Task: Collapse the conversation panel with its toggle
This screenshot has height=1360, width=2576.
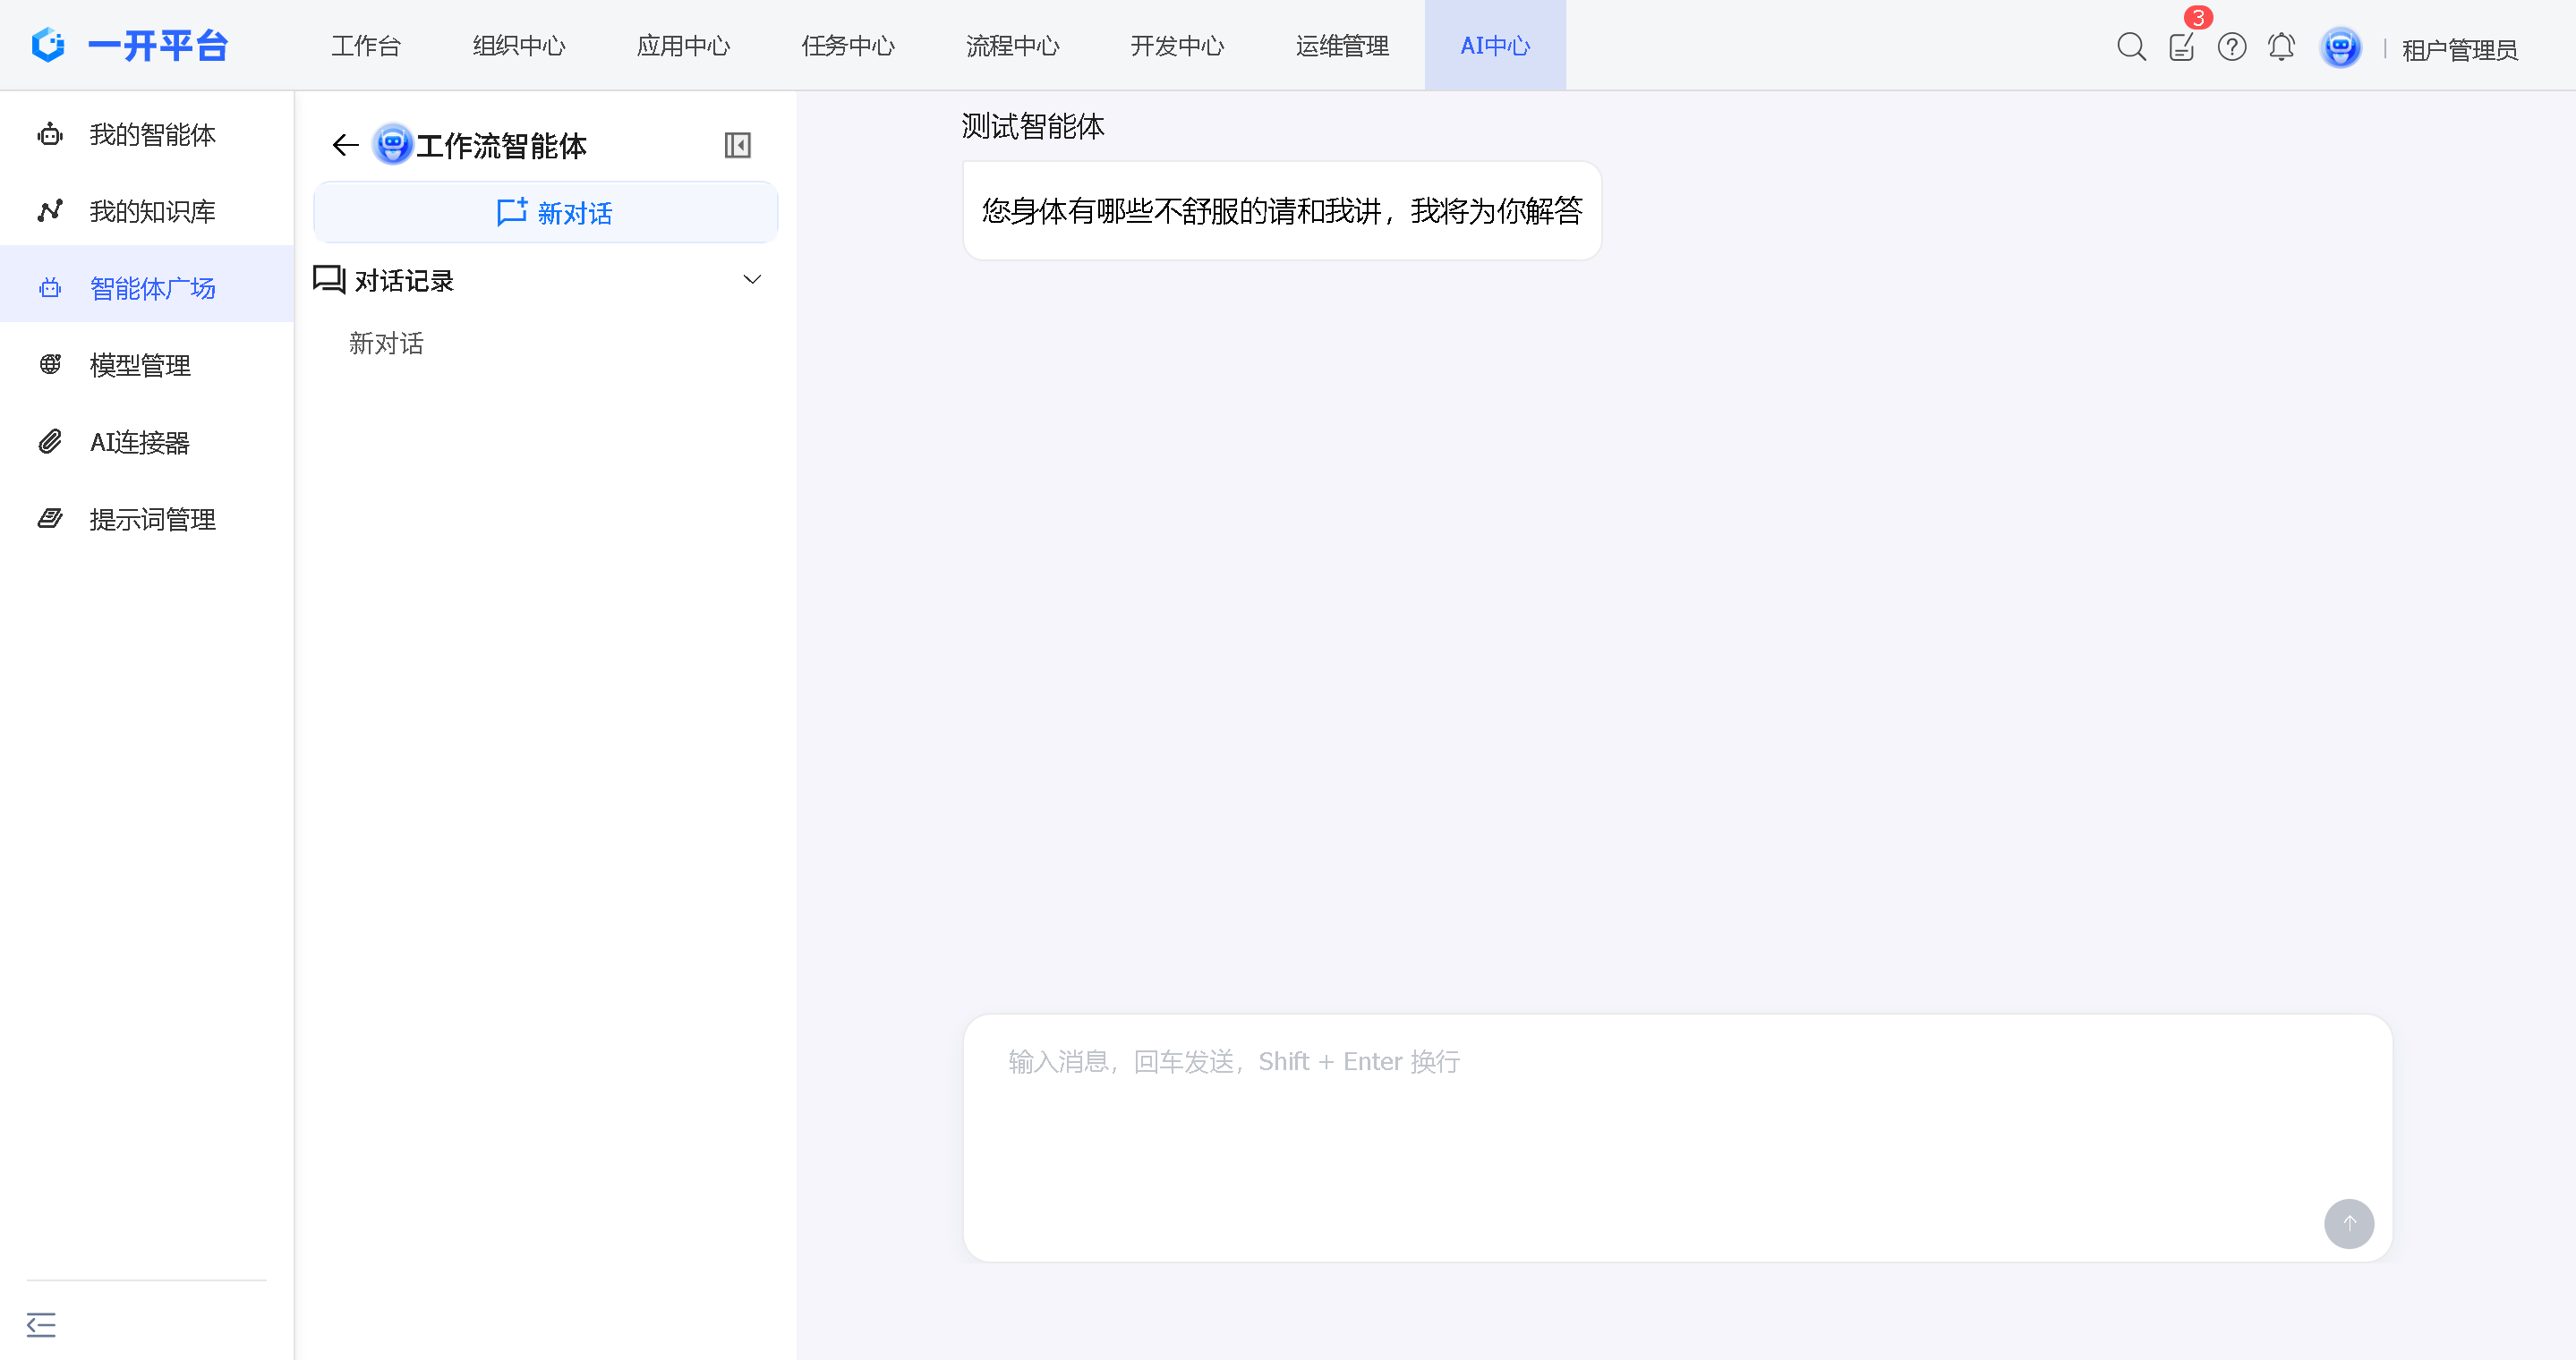Action: coord(738,144)
